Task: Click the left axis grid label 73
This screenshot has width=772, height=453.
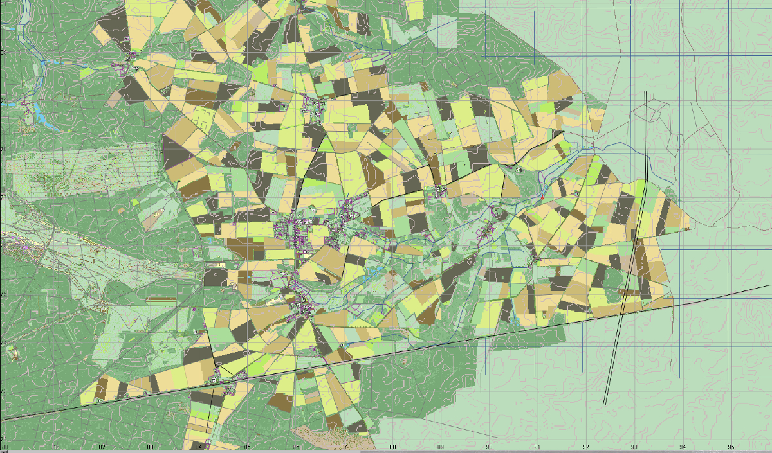Action: pos(4,391)
